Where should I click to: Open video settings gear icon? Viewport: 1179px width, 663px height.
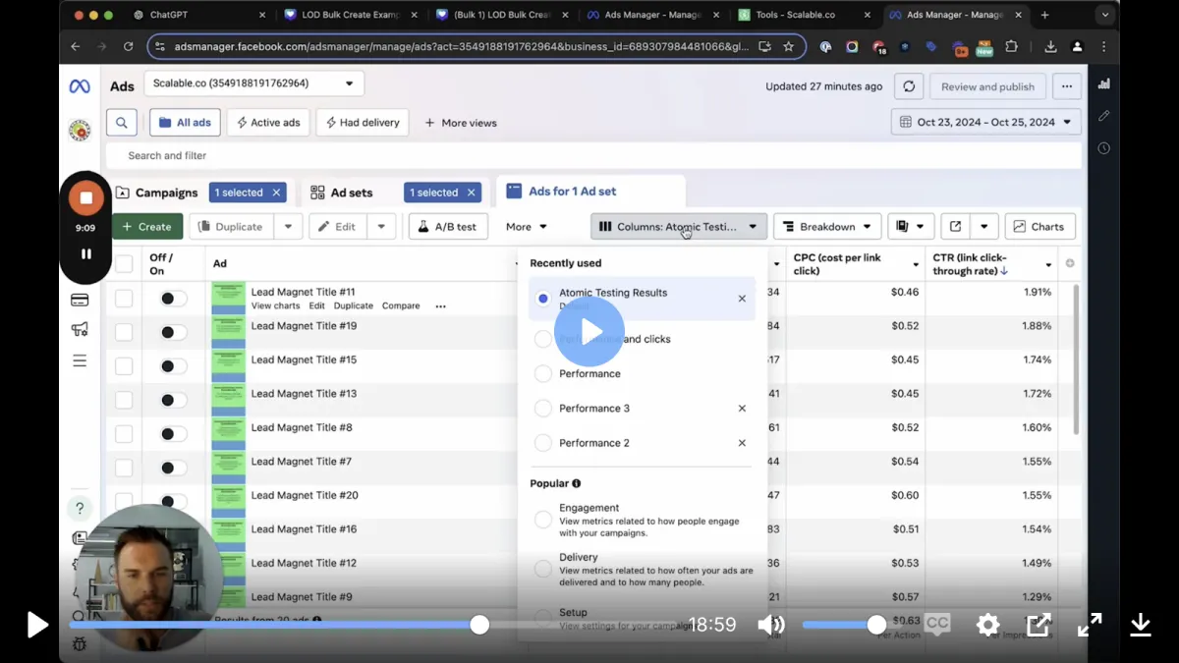[987, 625]
